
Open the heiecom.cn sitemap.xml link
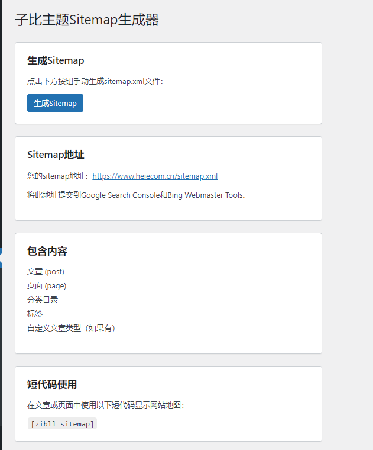point(155,176)
